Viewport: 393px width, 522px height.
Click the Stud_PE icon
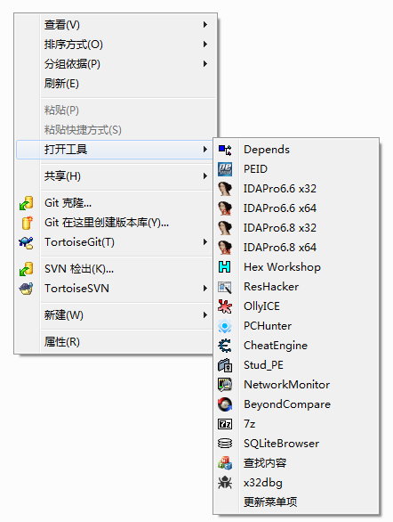point(225,365)
